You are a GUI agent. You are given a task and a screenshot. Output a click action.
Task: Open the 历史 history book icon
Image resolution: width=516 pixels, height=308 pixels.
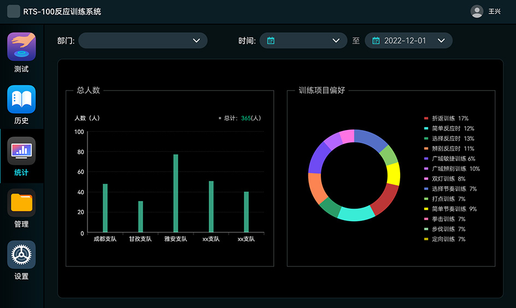[21, 99]
